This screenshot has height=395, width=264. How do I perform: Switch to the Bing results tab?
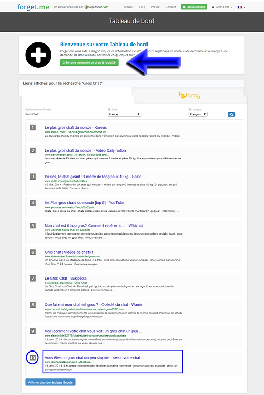tap(189, 95)
